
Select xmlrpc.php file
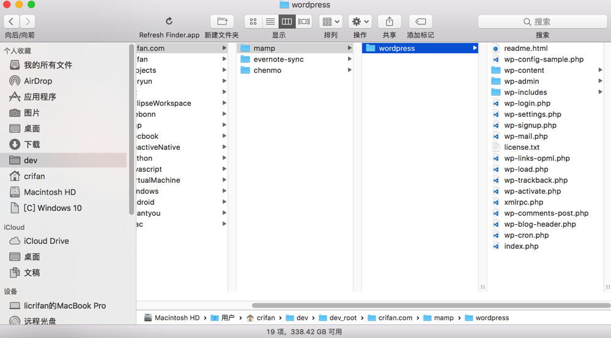click(x=524, y=202)
